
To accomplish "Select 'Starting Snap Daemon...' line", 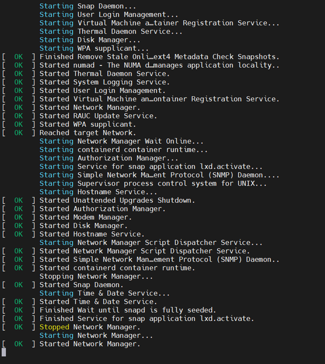I will [x=87, y=6].
